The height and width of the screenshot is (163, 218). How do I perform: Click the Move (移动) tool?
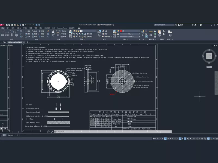click(28, 31)
